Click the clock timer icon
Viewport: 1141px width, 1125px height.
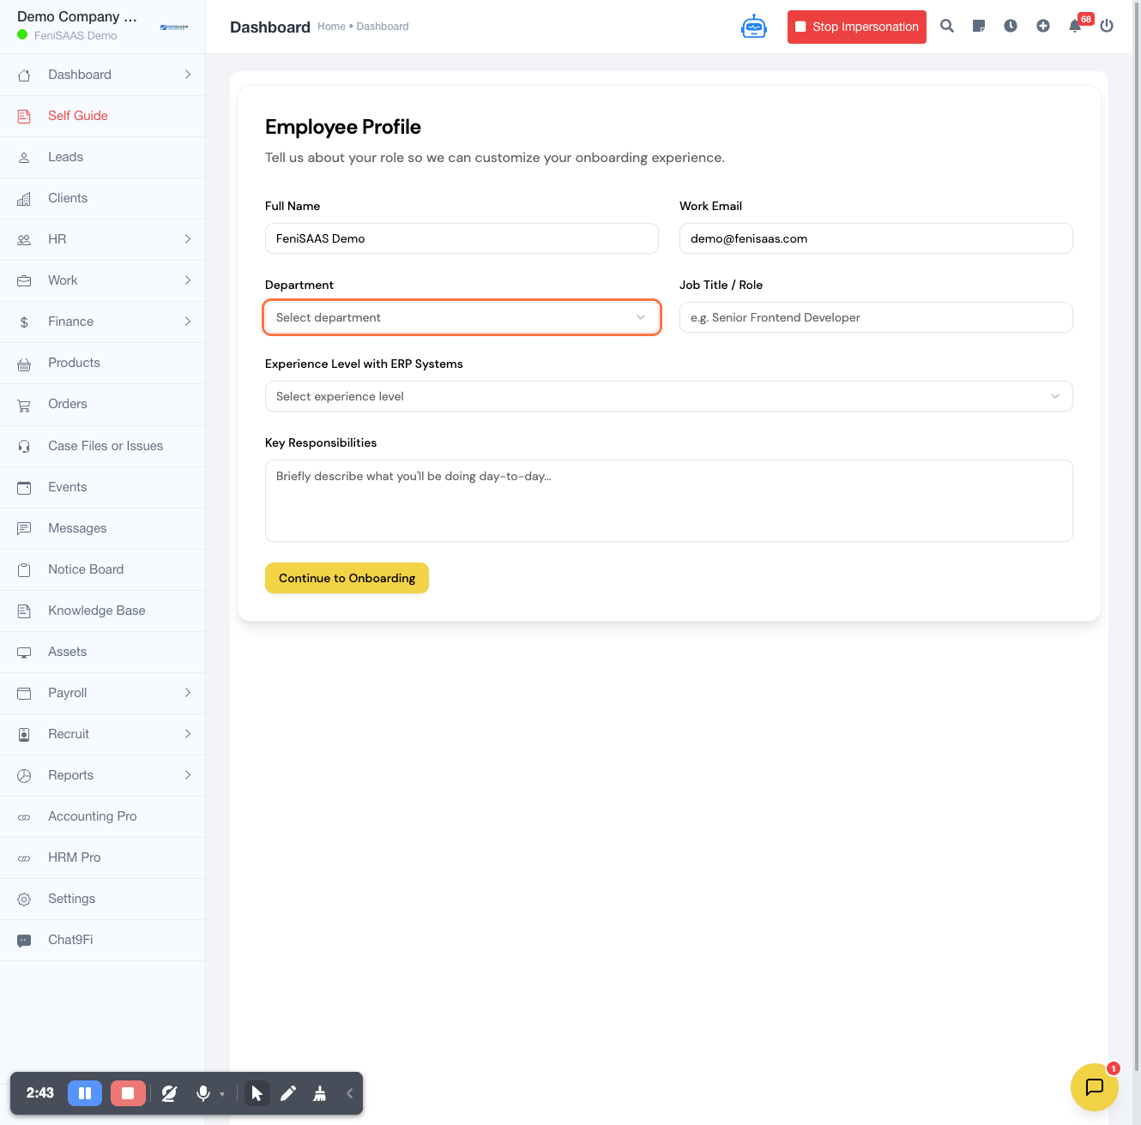pyautogui.click(x=1011, y=27)
